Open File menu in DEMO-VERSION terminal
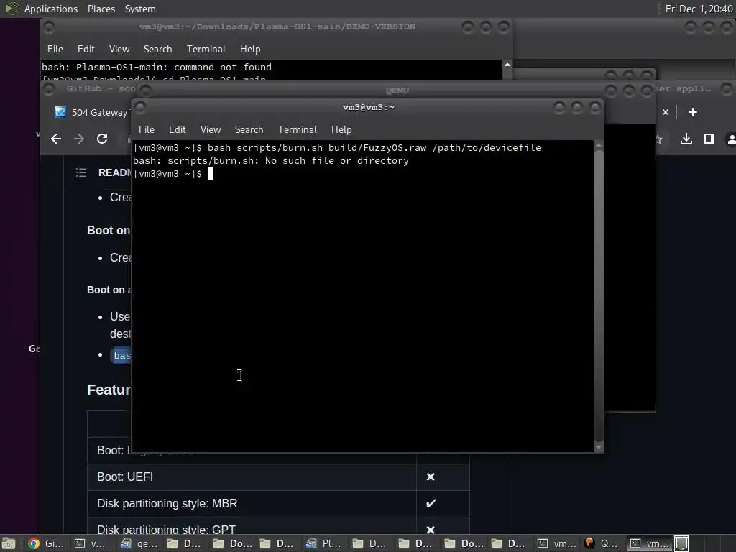Viewport: 736px width, 552px height. tap(55, 50)
